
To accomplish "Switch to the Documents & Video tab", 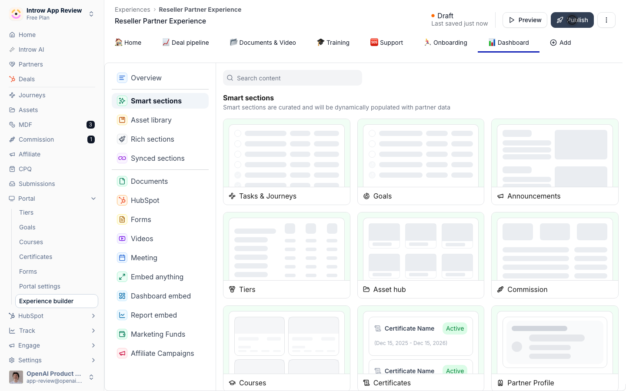I will coord(263,43).
